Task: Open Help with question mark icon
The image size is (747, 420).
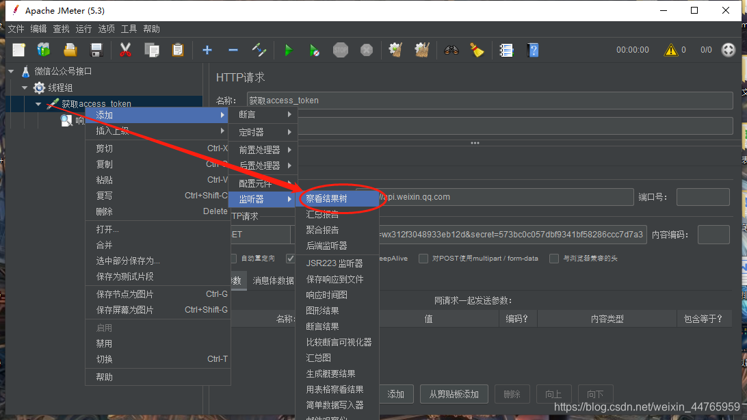Action: click(x=533, y=50)
